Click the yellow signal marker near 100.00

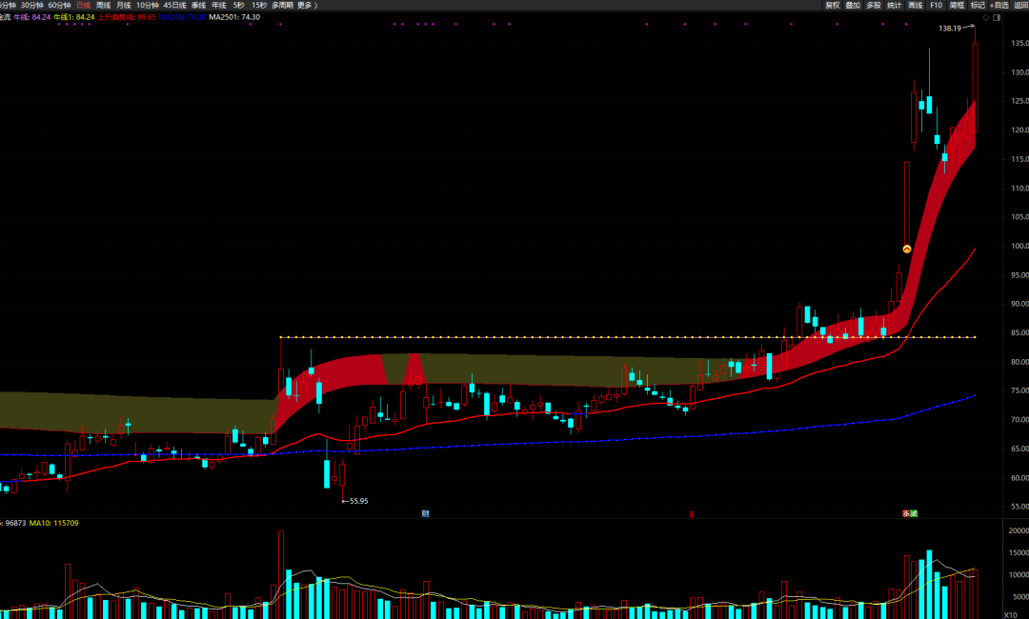(x=907, y=250)
